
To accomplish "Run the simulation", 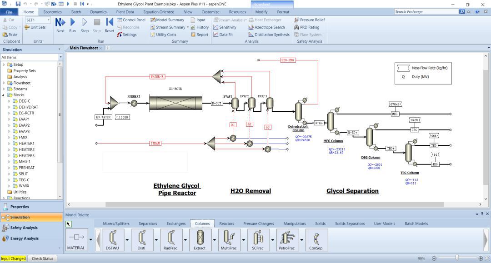I will [72, 25].
